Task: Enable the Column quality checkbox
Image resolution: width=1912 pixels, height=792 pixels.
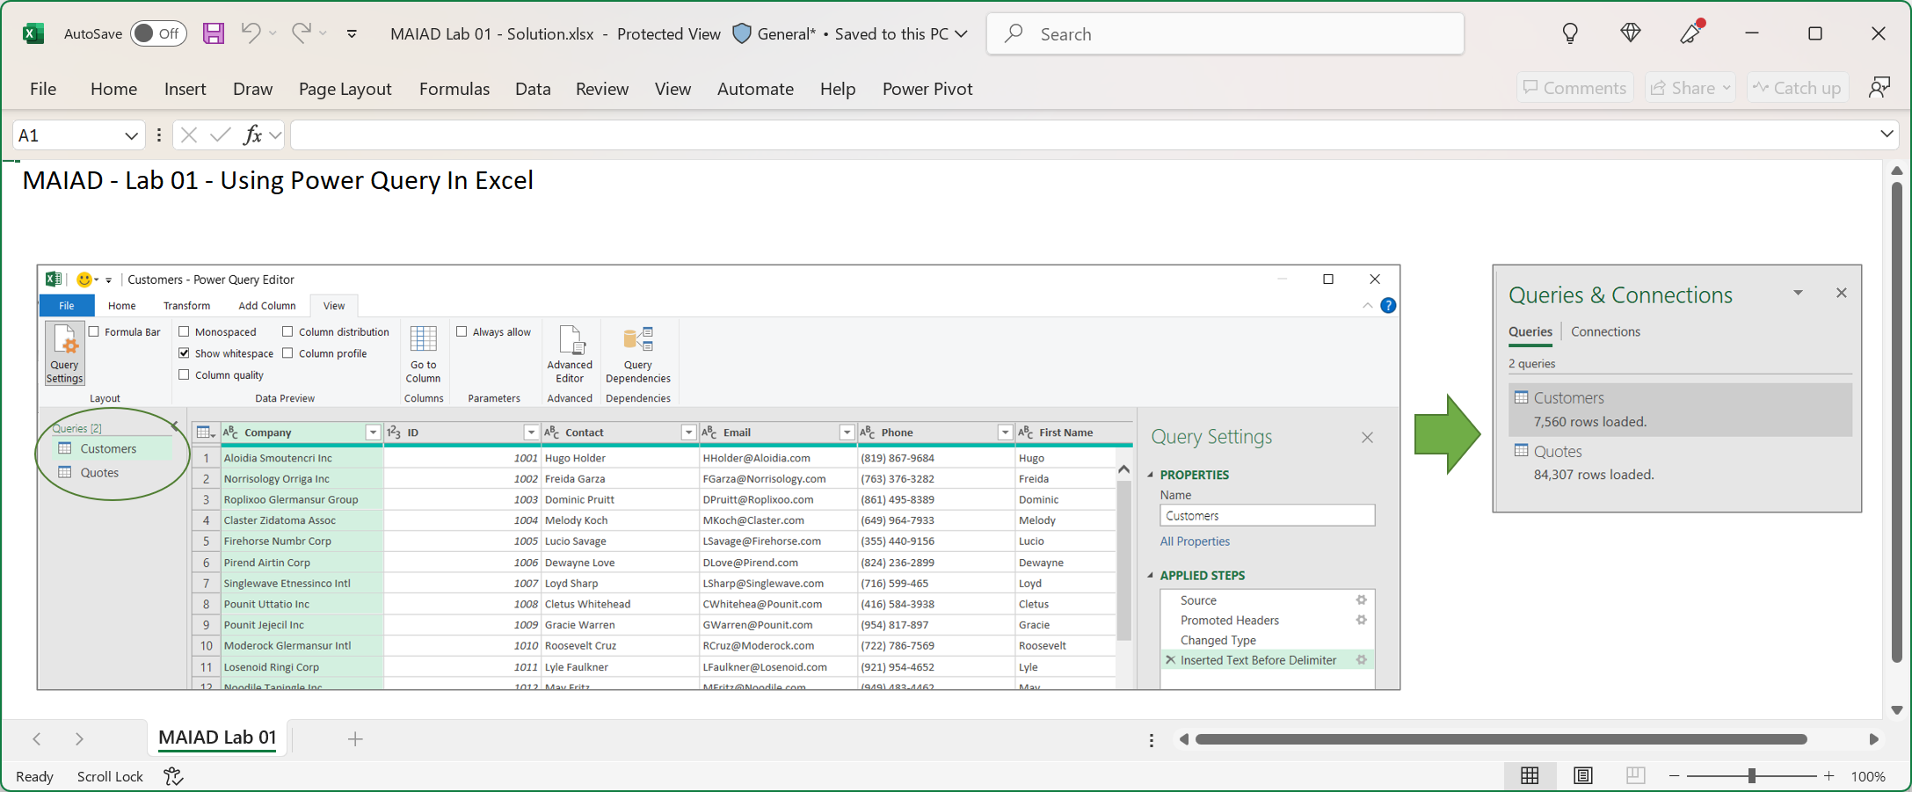Action: click(x=184, y=374)
